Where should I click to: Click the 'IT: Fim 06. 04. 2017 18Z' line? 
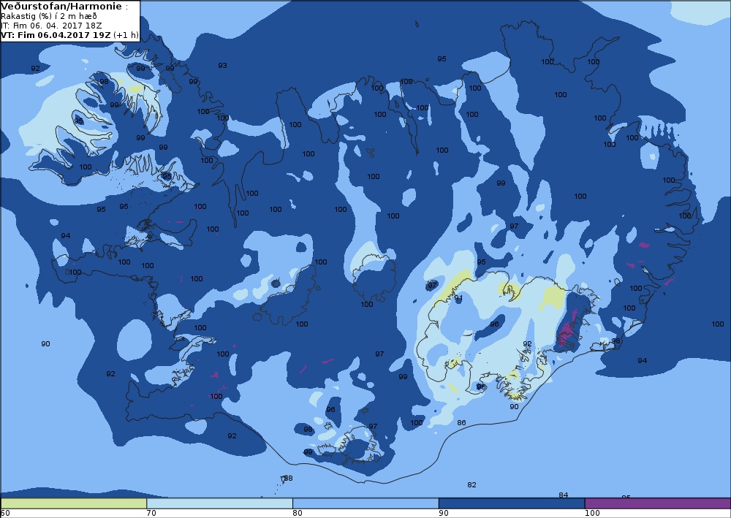[51, 26]
